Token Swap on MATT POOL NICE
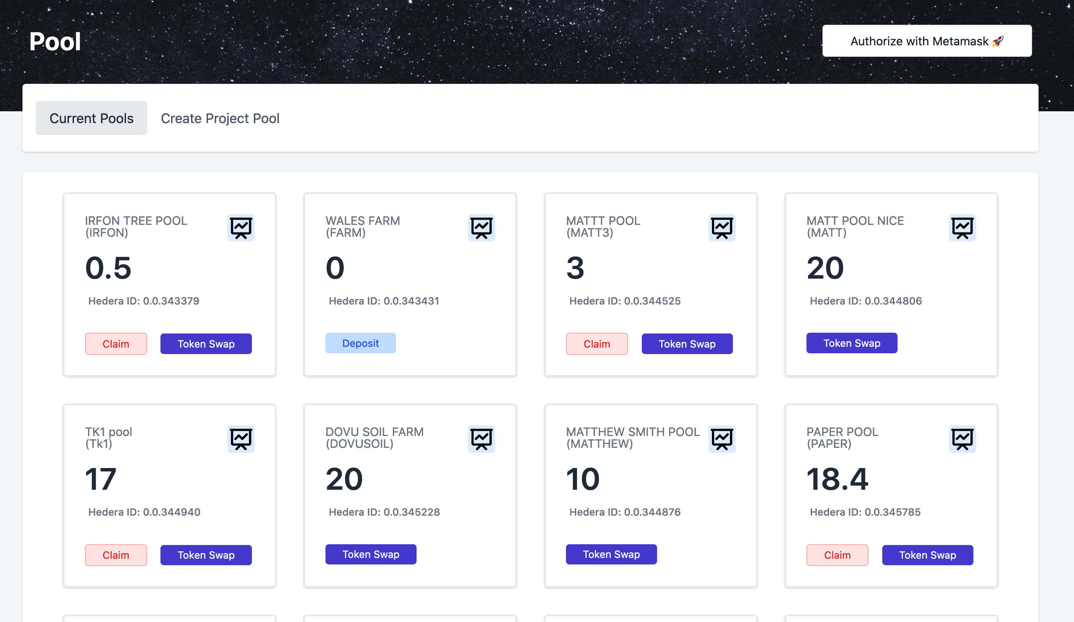This screenshot has width=1074, height=622. tap(851, 343)
